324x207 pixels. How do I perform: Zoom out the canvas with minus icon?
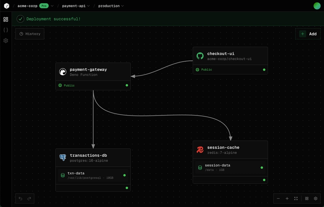(x=279, y=198)
